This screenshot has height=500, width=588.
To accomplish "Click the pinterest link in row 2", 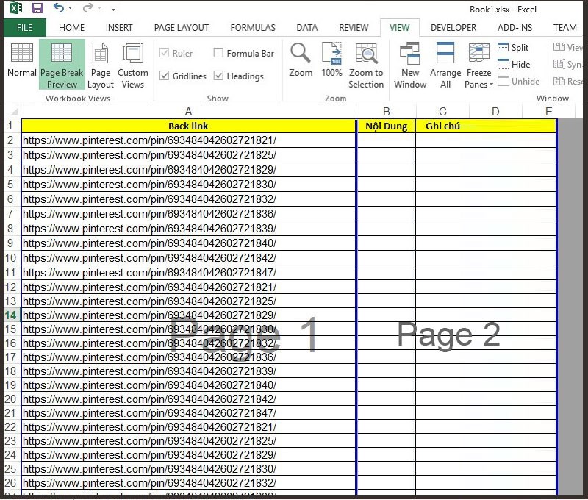I will click(x=150, y=140).
